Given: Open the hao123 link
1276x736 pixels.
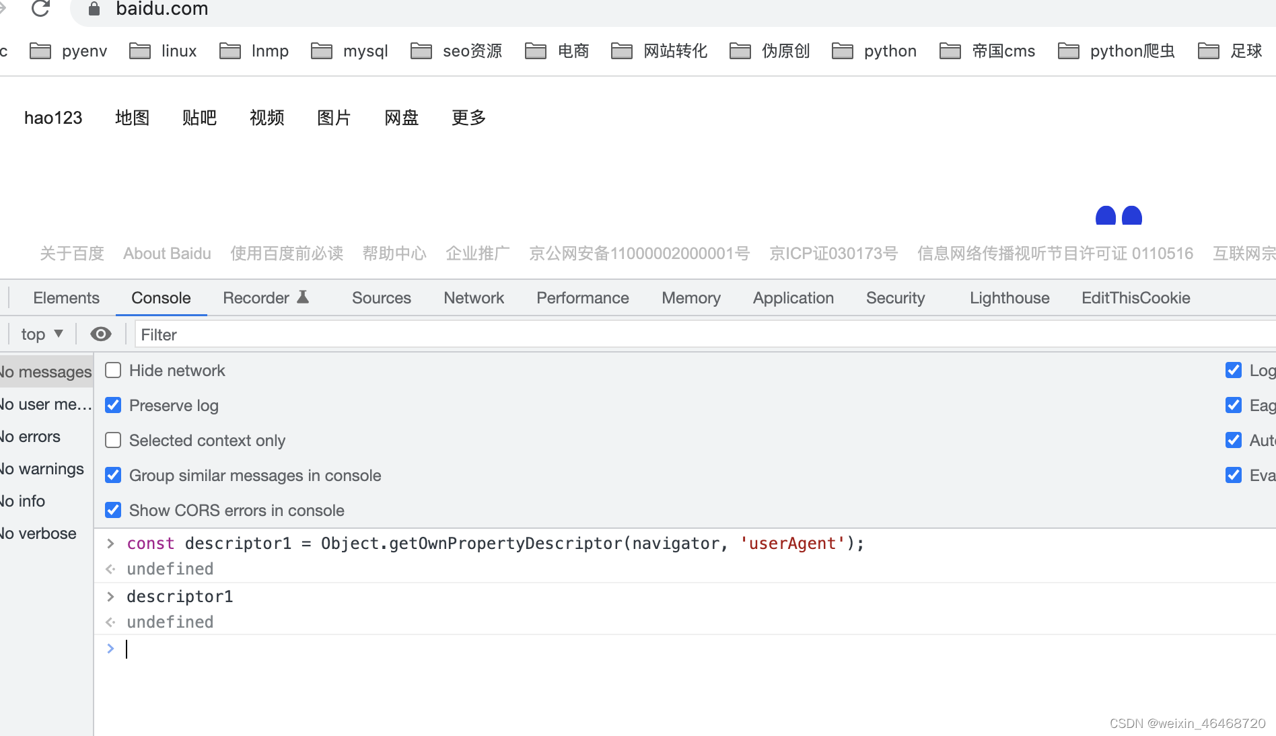Looking at the screenshot, I should point(53,118).
